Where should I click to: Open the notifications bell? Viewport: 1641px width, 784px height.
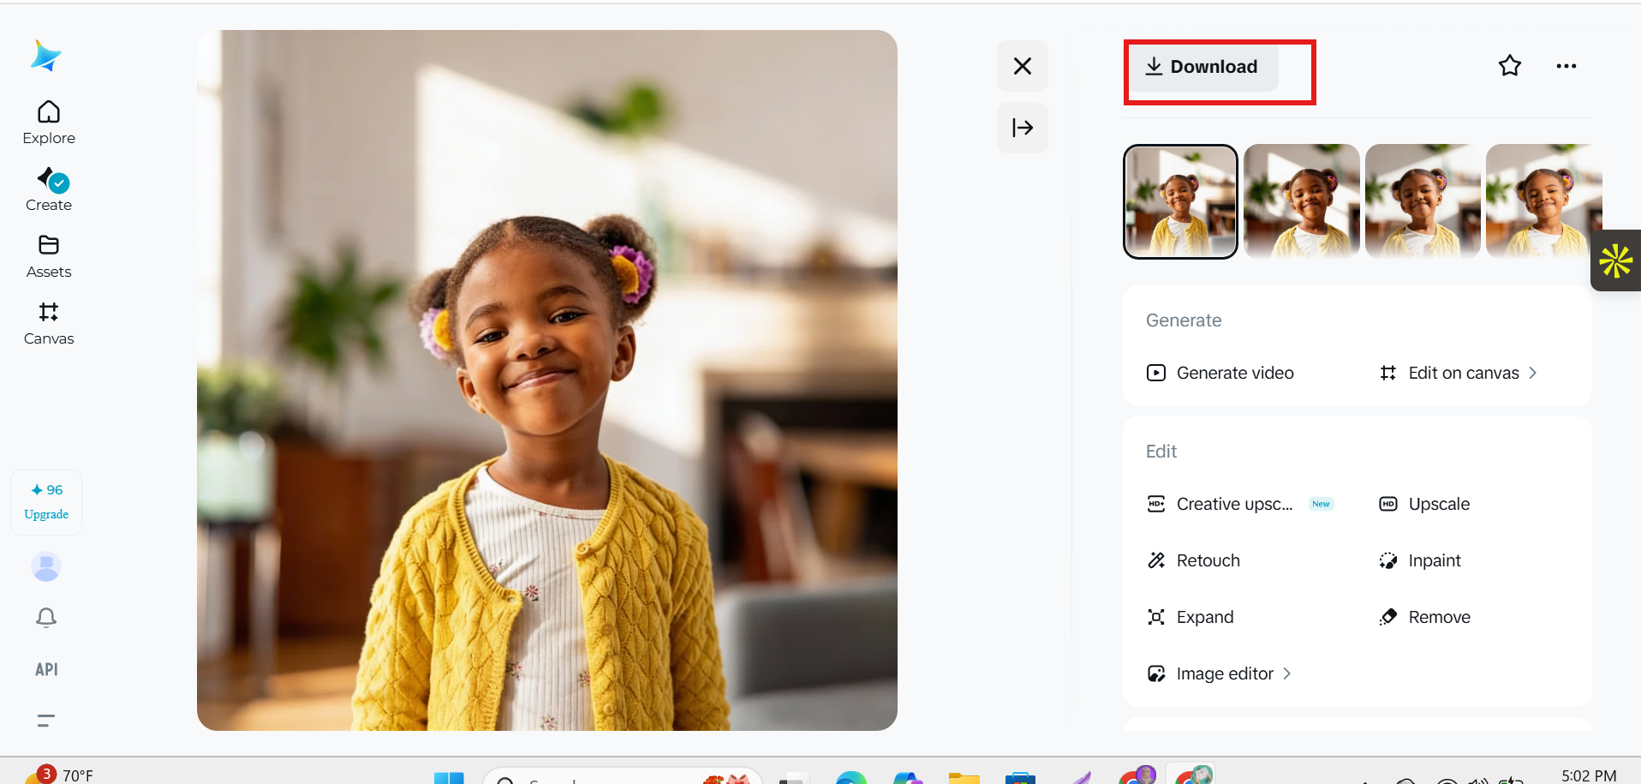[46, 618]
